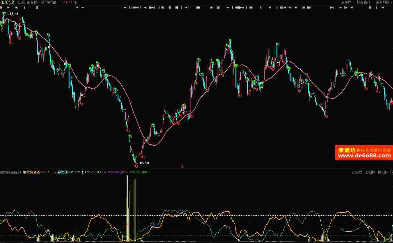The width and height of the screenshot is (393, 243).
Task: Open the 日线 前复权 period setting
Action: (x=28, y=2)
